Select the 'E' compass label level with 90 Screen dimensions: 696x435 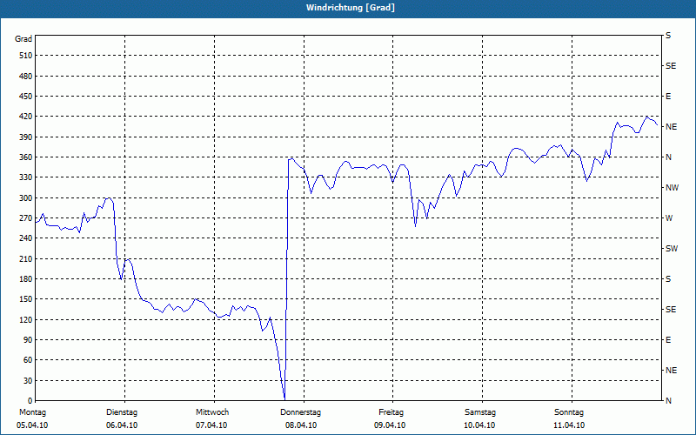coord(668,340)
